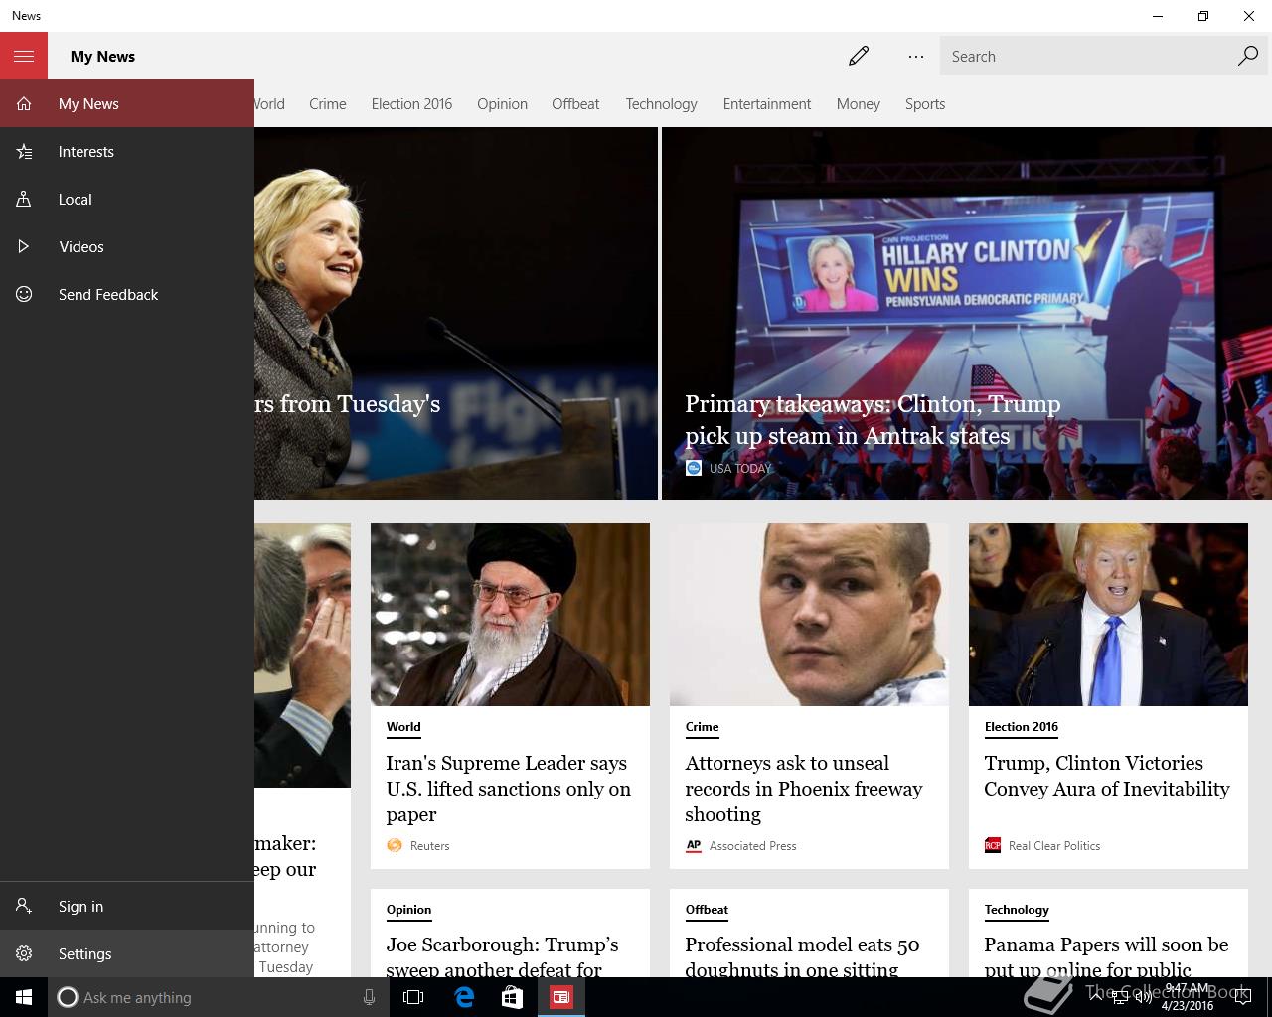Screen dimensions: 1272x1017
Task: Click the Sign in person icon
Action: click(24, 906)
